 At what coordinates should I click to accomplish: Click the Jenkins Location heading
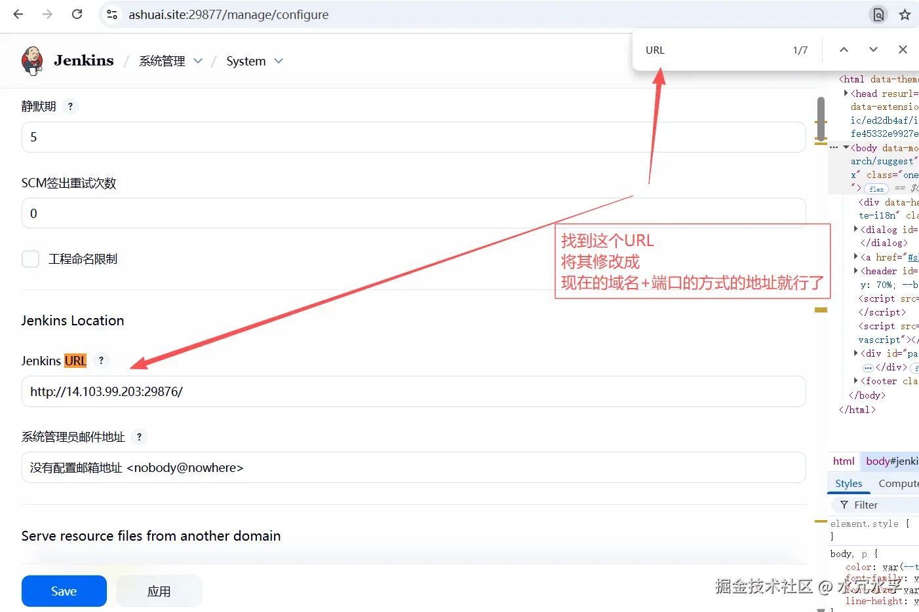[73, 321]
